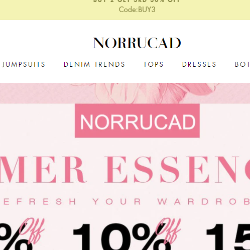Select the 10% discount figure
This screenshot has height=250, width=250.
(121, 236)
